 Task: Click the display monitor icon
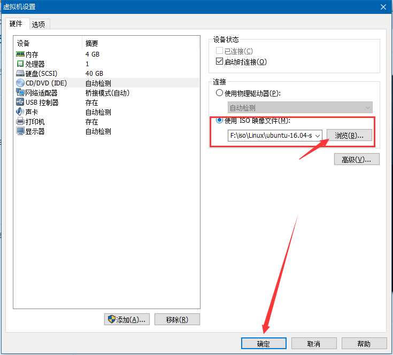[20, 131]
